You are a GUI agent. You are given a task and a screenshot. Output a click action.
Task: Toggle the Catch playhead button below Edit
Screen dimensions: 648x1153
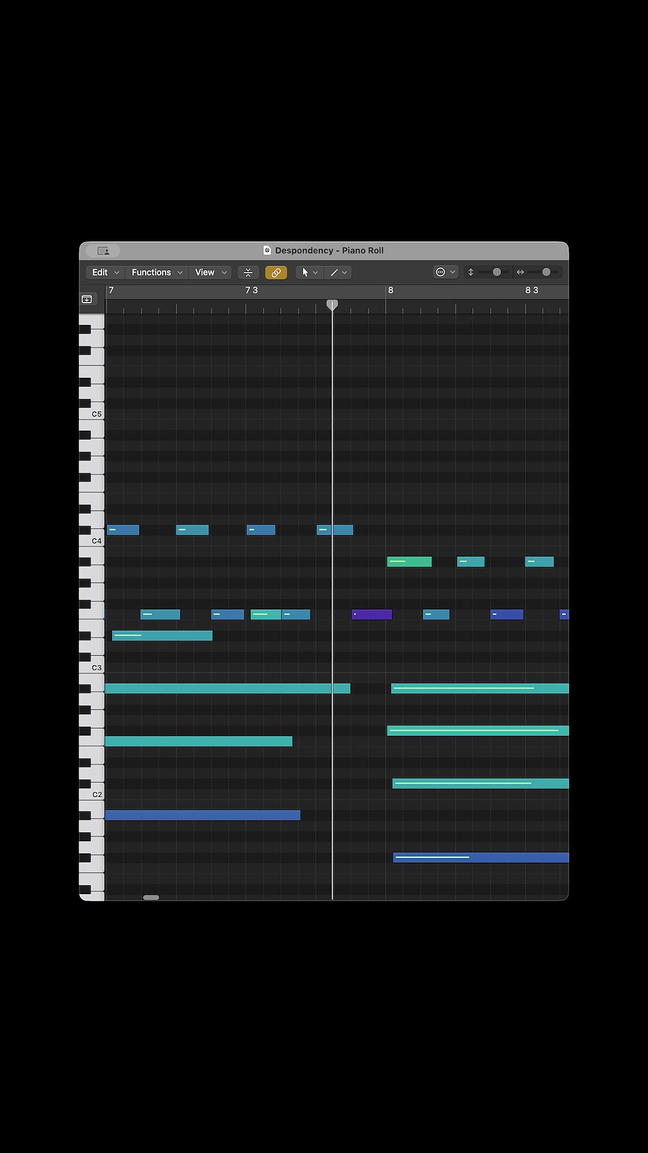pos(87,299)
